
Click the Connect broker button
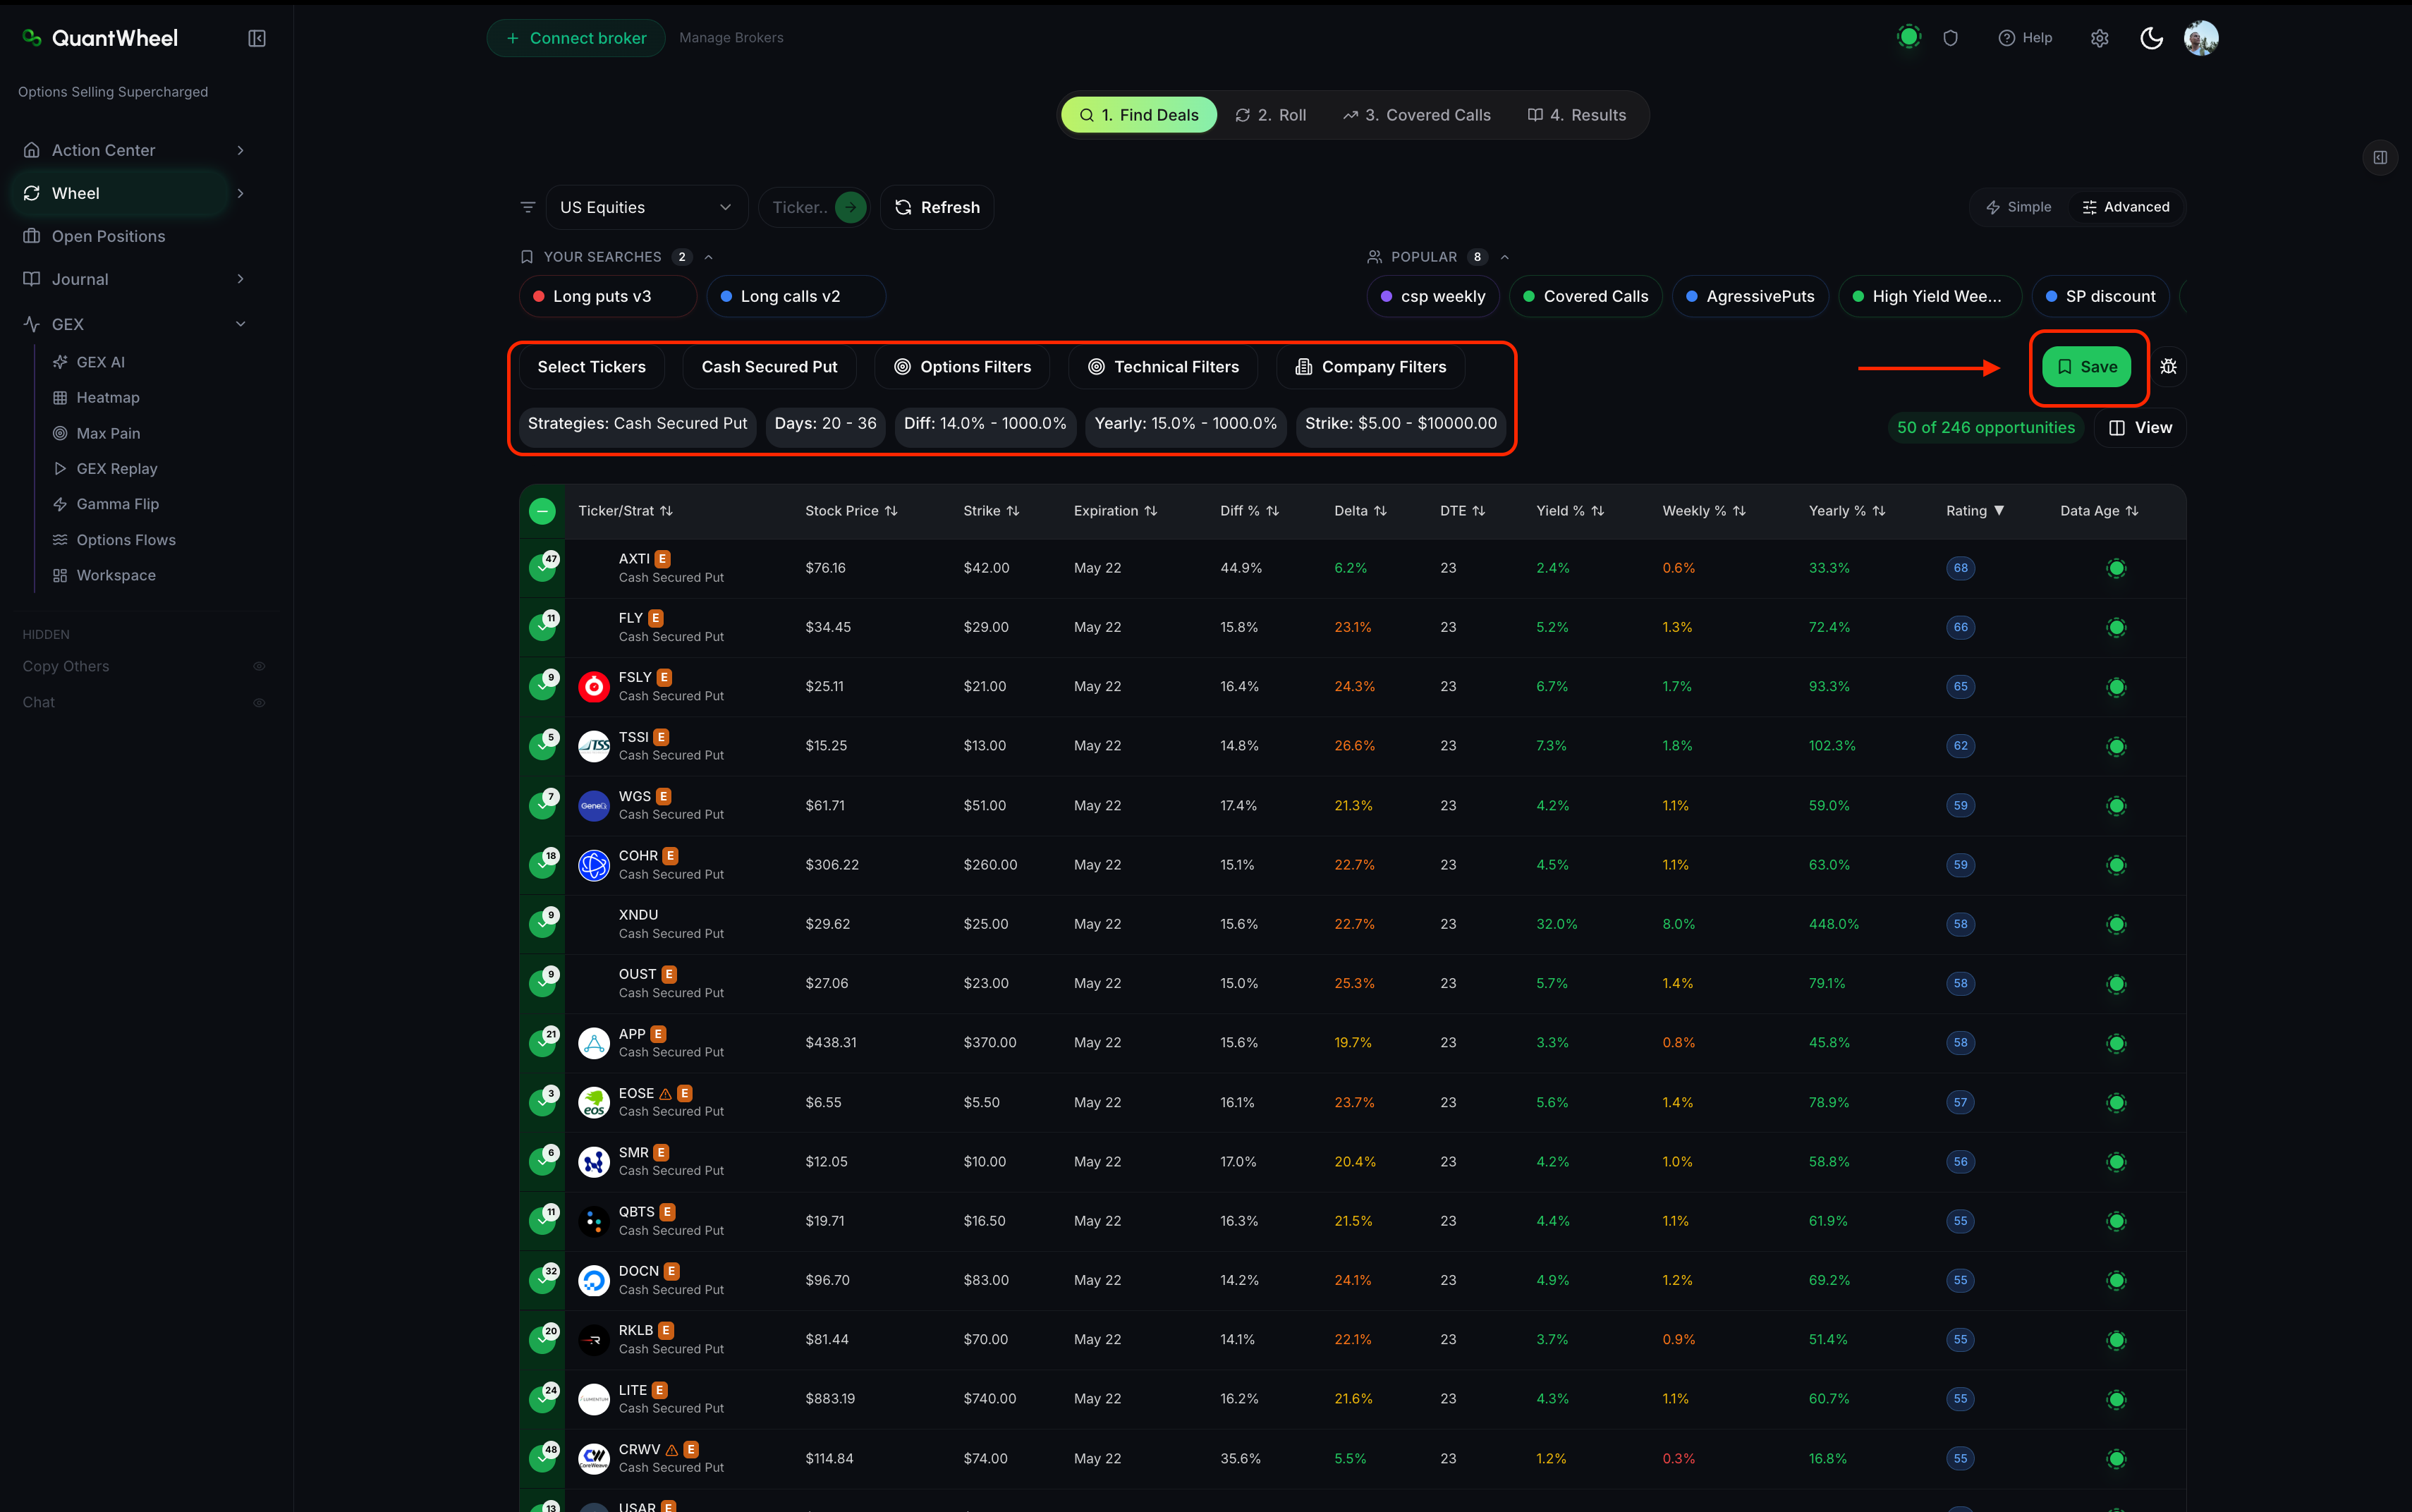click(x=576, y=38)
